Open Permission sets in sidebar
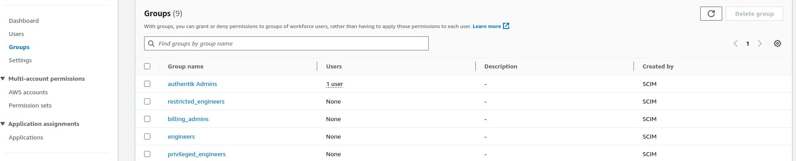 tap(30, 105)
